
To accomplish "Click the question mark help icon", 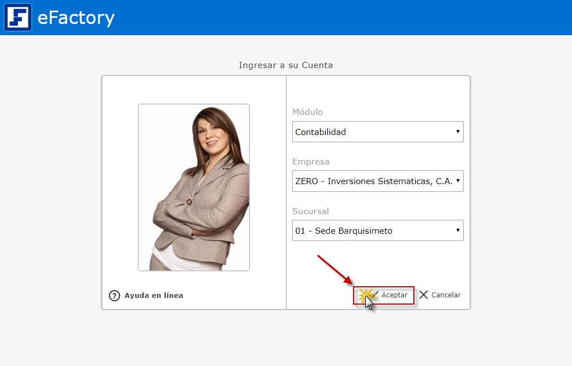I will click(x=115, y=296).
